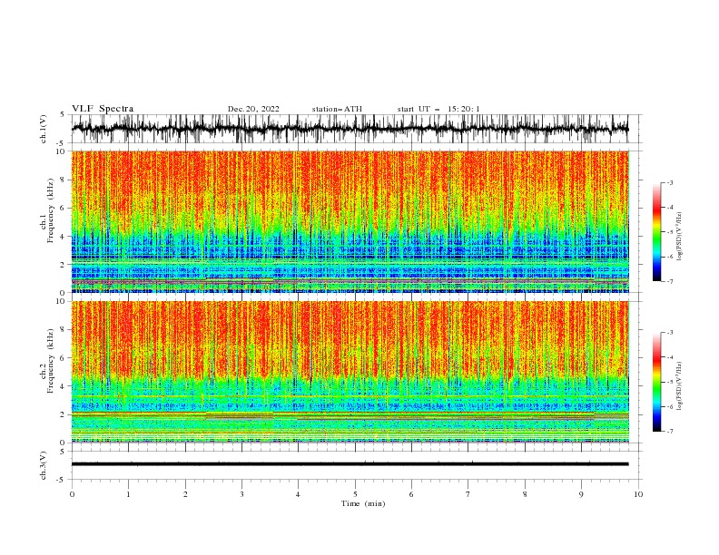This screenshot has width=719, height=555.
Task: Click the ch.2 spectrogram "8" kHz tick label
Action: (x=64, y=330)
